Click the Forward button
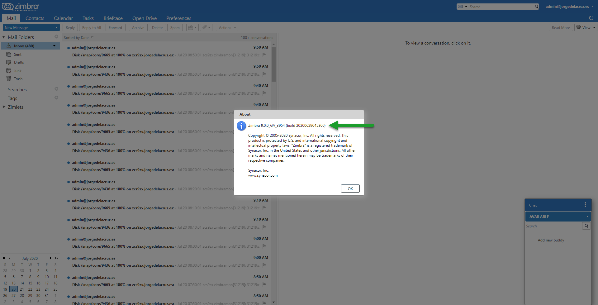598x305 pixels. coord(115,27)
